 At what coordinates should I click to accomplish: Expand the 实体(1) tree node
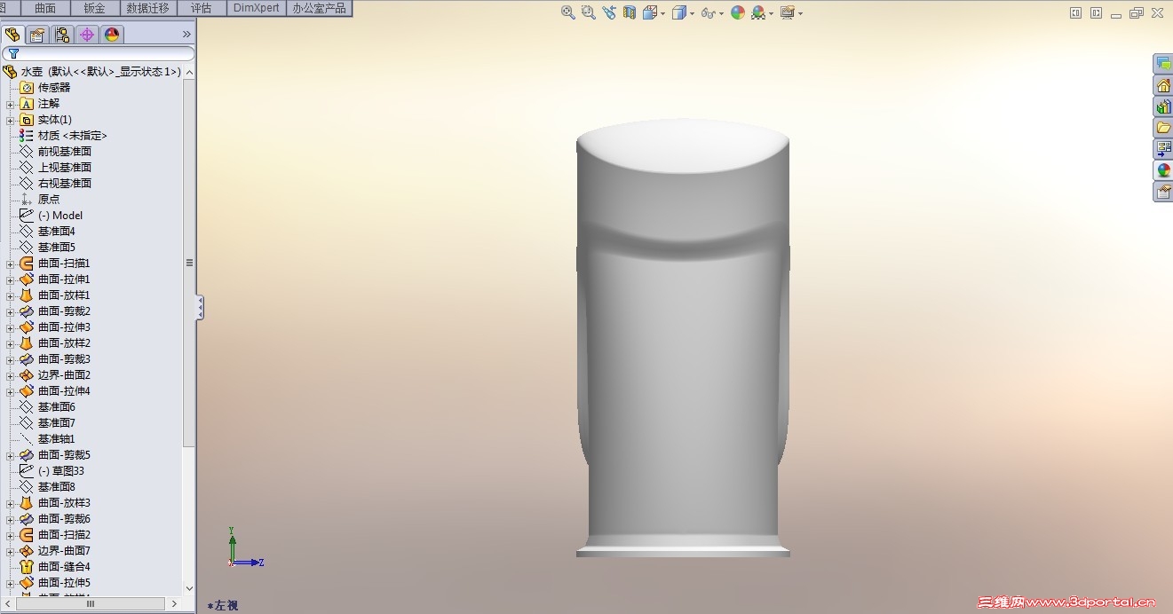pyautogui.click(x=10, y=120)
